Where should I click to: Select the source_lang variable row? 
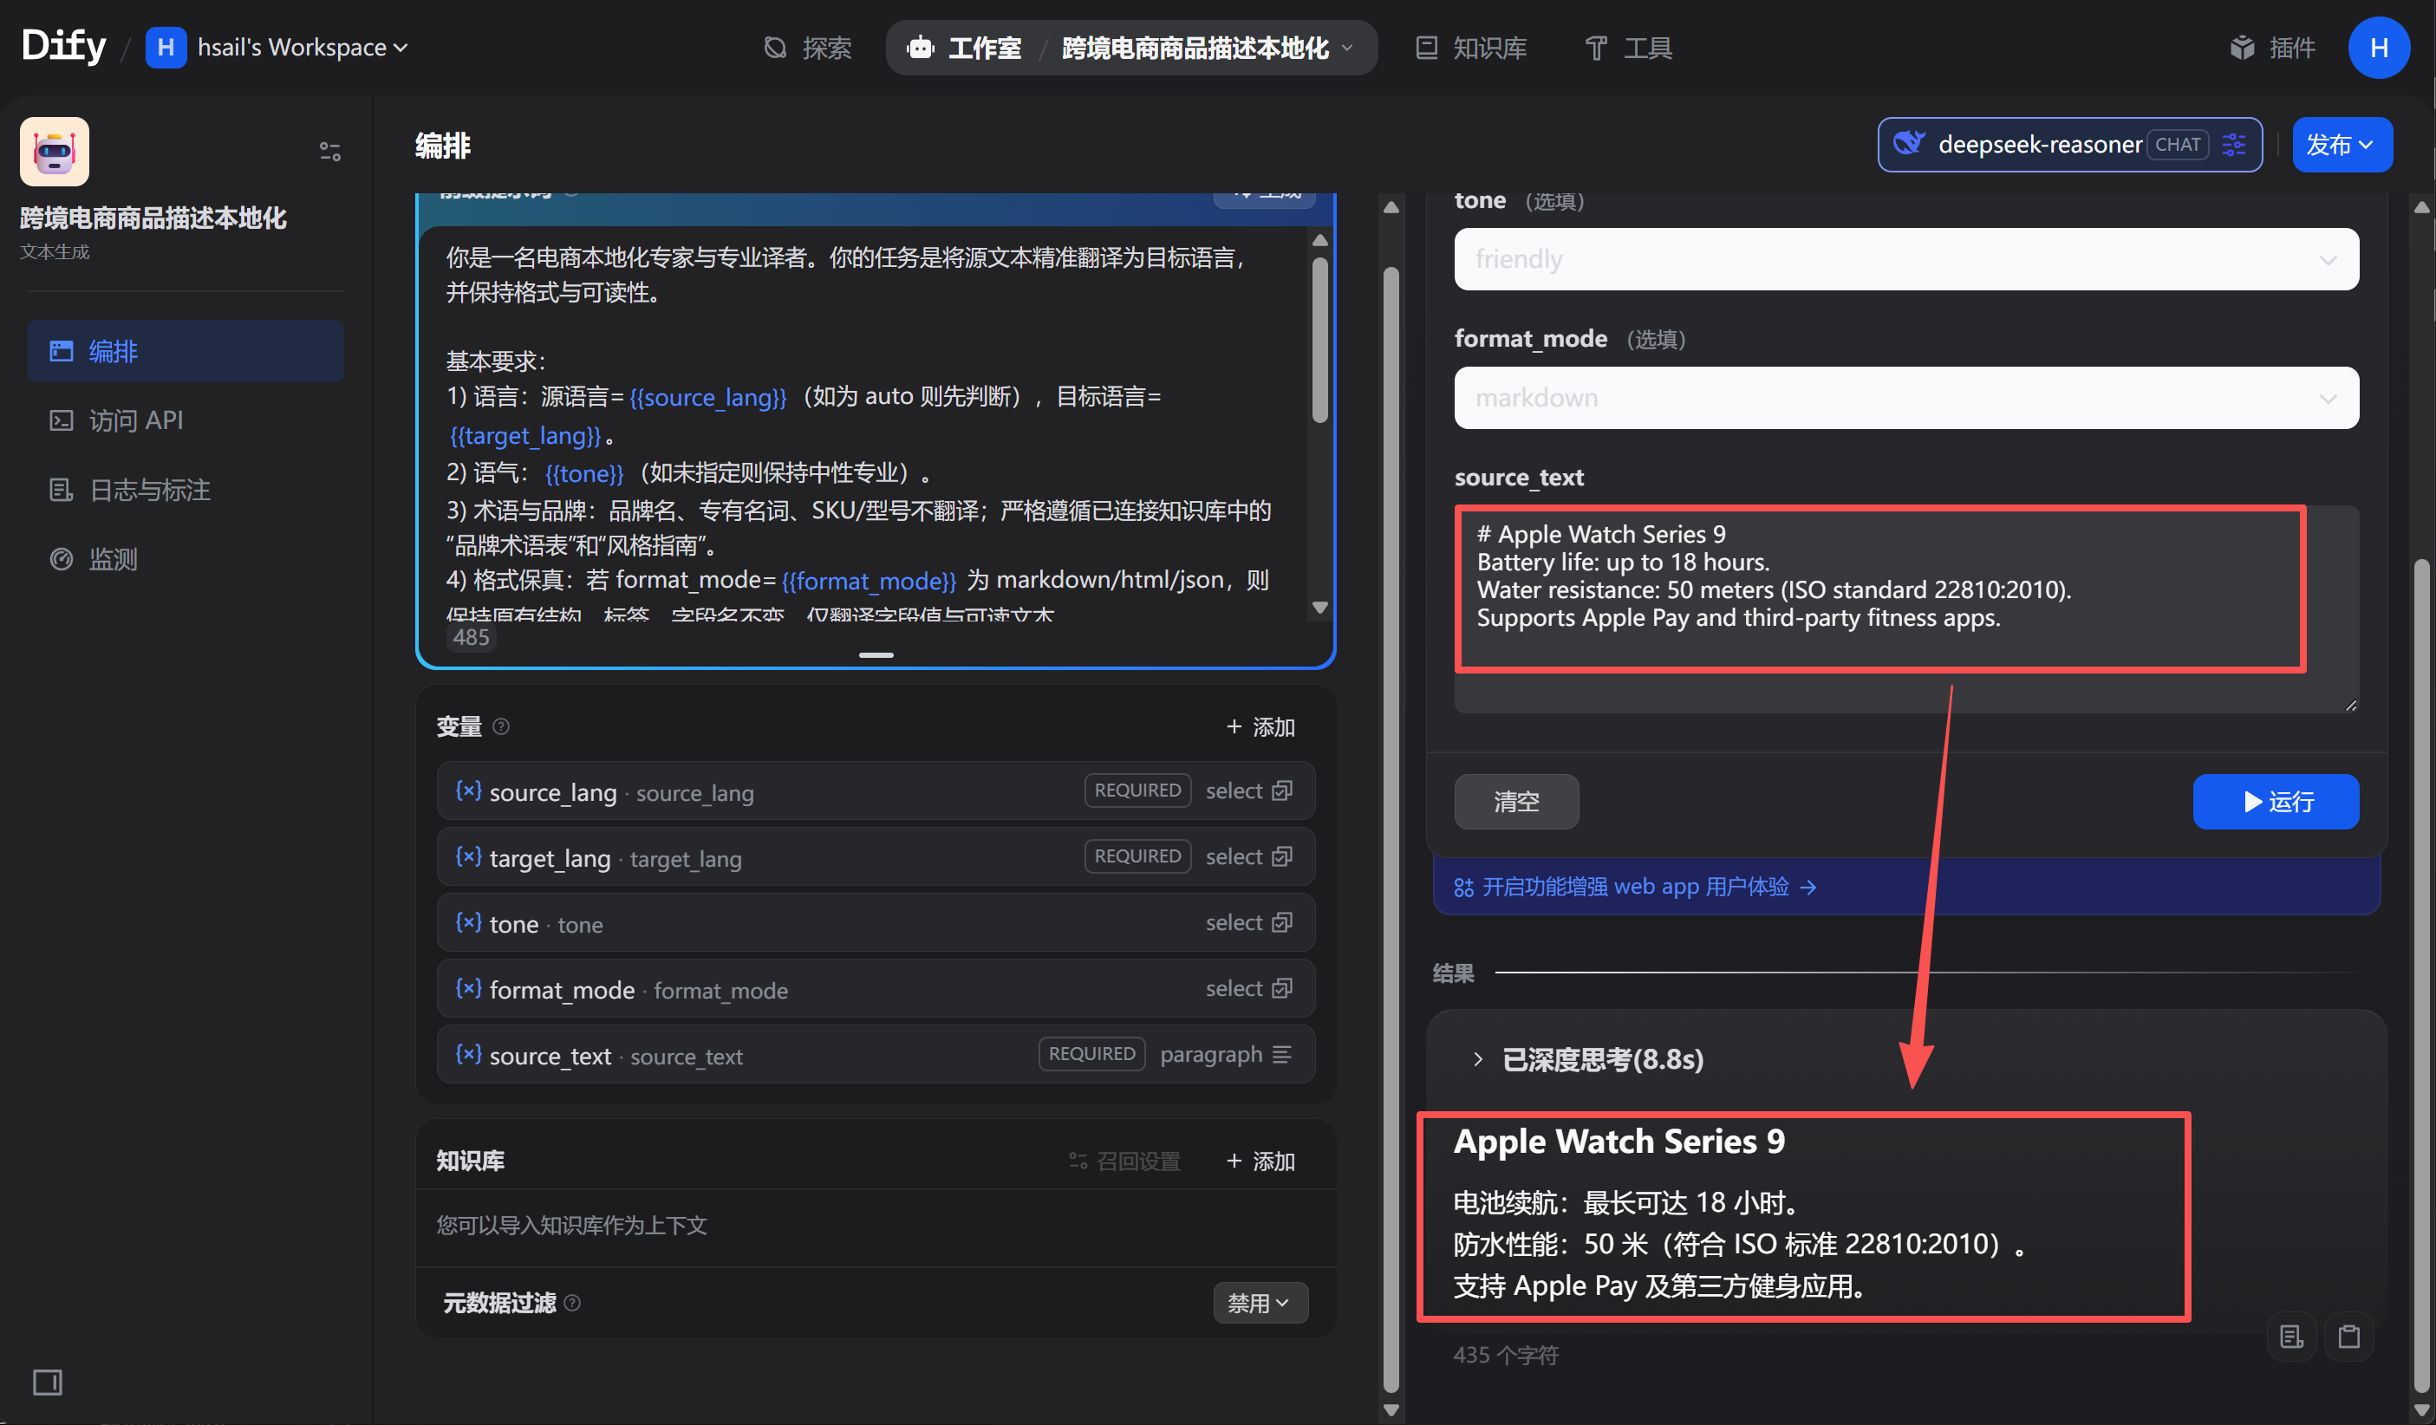[876, 791]
